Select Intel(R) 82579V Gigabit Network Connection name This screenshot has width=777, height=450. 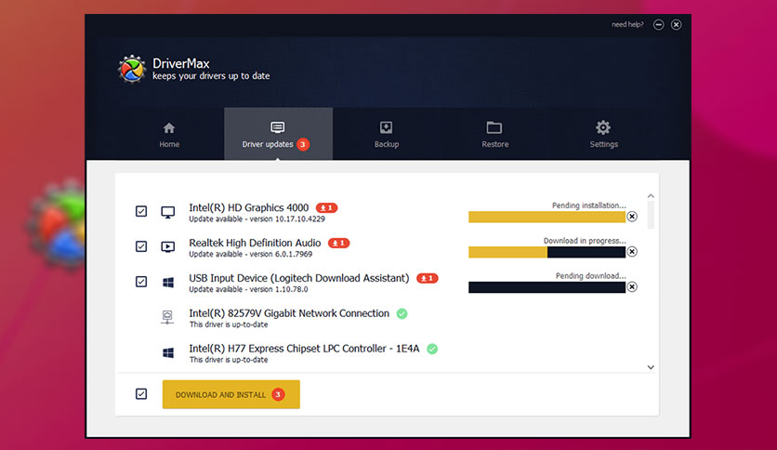click(289, 313)
